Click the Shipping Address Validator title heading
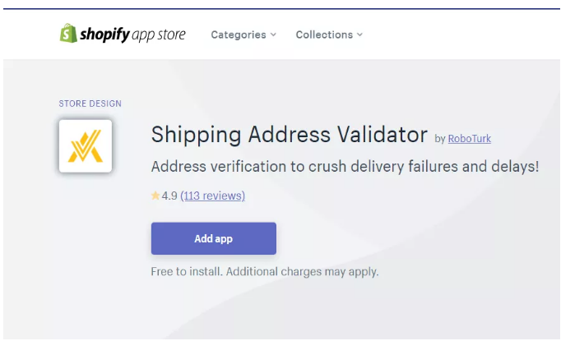 pos(290,135)
